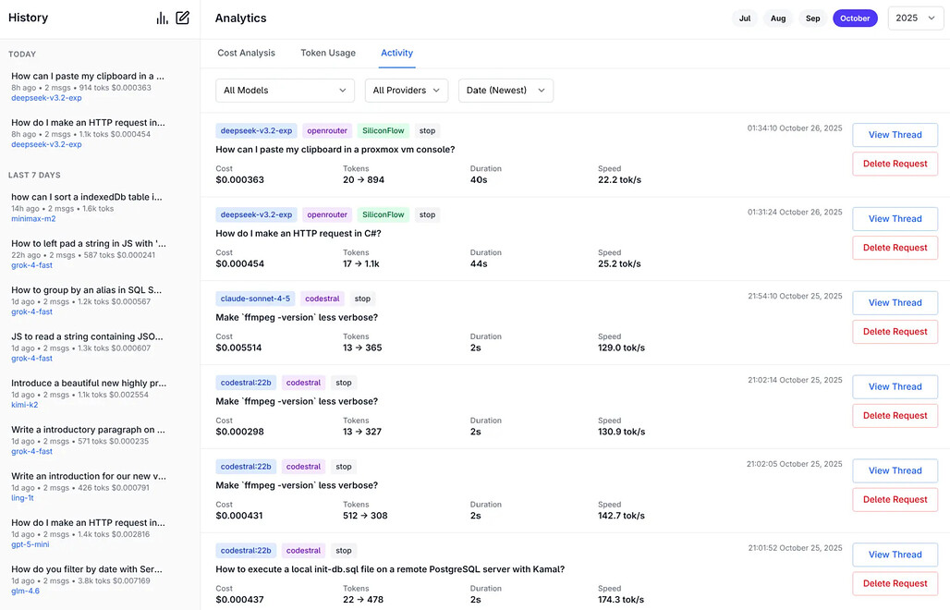Click the claude-sonnet-4-5 model tag
Screen dimensions: 950x610
click(x=255, y=299)
